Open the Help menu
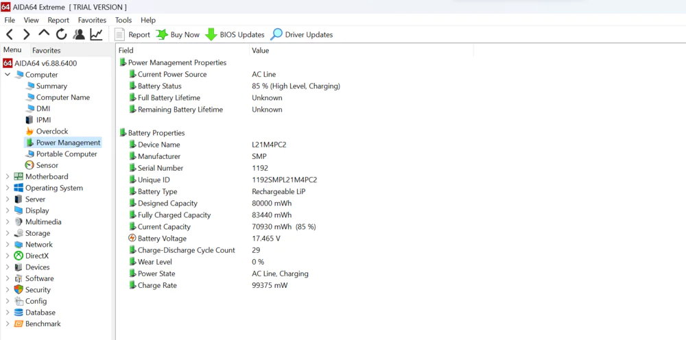686x340 pixels. [x=148, y=20]
